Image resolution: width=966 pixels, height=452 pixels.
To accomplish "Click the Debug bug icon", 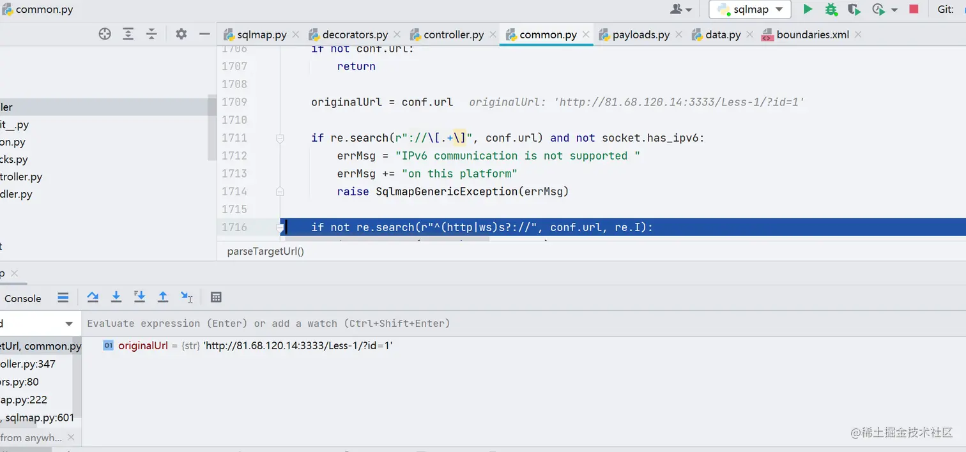I will pyautogui.click(x=831, y=9).
